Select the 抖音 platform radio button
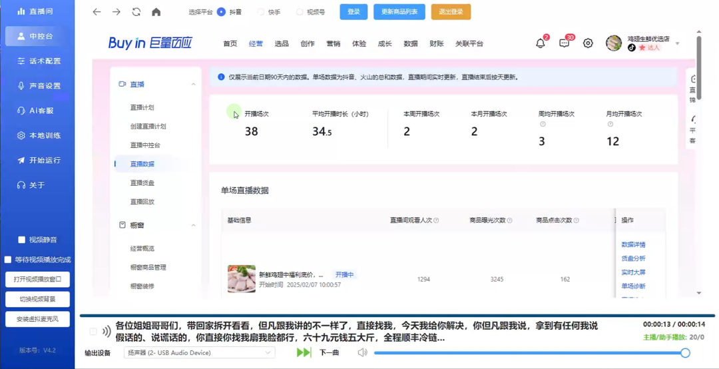Screen dimensions: 719x369 [221, 13]
